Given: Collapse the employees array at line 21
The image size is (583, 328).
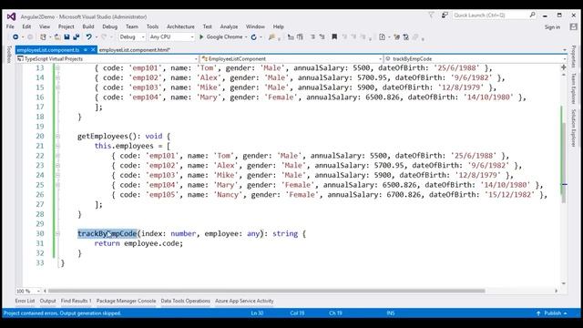Looking at the screenshot, I should coord(57,146).
